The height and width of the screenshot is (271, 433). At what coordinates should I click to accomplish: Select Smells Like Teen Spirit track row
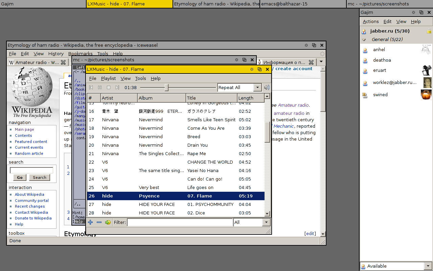pyautogui.click(x=176, y=120)
